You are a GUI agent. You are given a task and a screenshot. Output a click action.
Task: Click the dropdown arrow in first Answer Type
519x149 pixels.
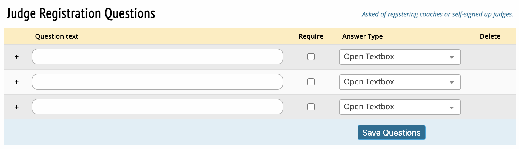pyautogui.click(x=452, y=57)
